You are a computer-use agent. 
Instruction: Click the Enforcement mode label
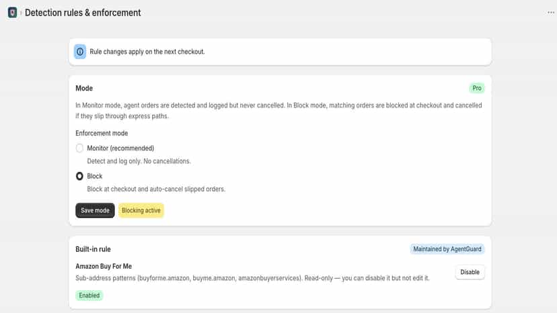[102, 134]
